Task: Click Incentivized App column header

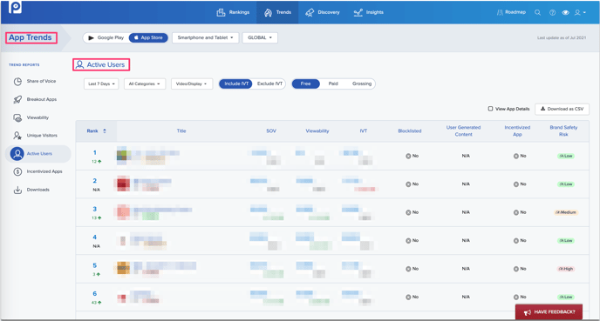Action: click(x=517, y=130)
